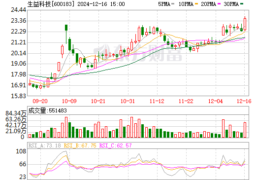Select the 10-09 date axis label

coord(69,101)
